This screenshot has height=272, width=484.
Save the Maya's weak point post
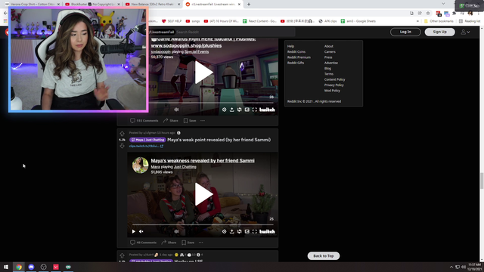click(x=188, y=243)
